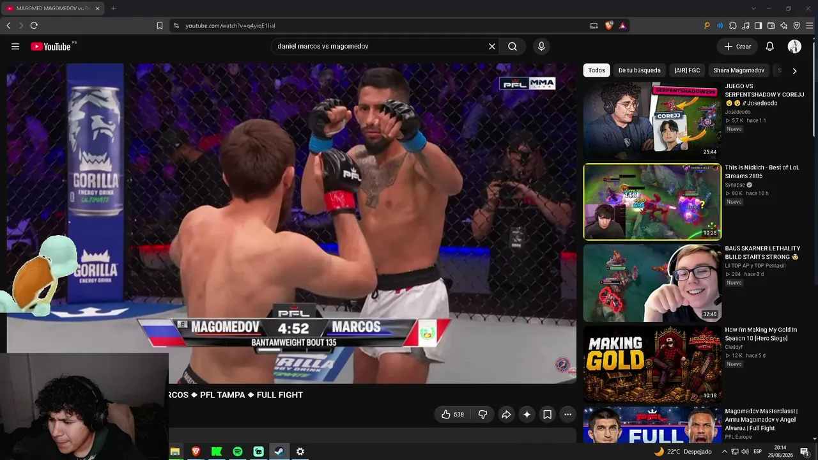Image resolution: width=818 pixels, height=460 pixels.
Task: Run the search with the magnifier button
Action: [x=513, y=47]
